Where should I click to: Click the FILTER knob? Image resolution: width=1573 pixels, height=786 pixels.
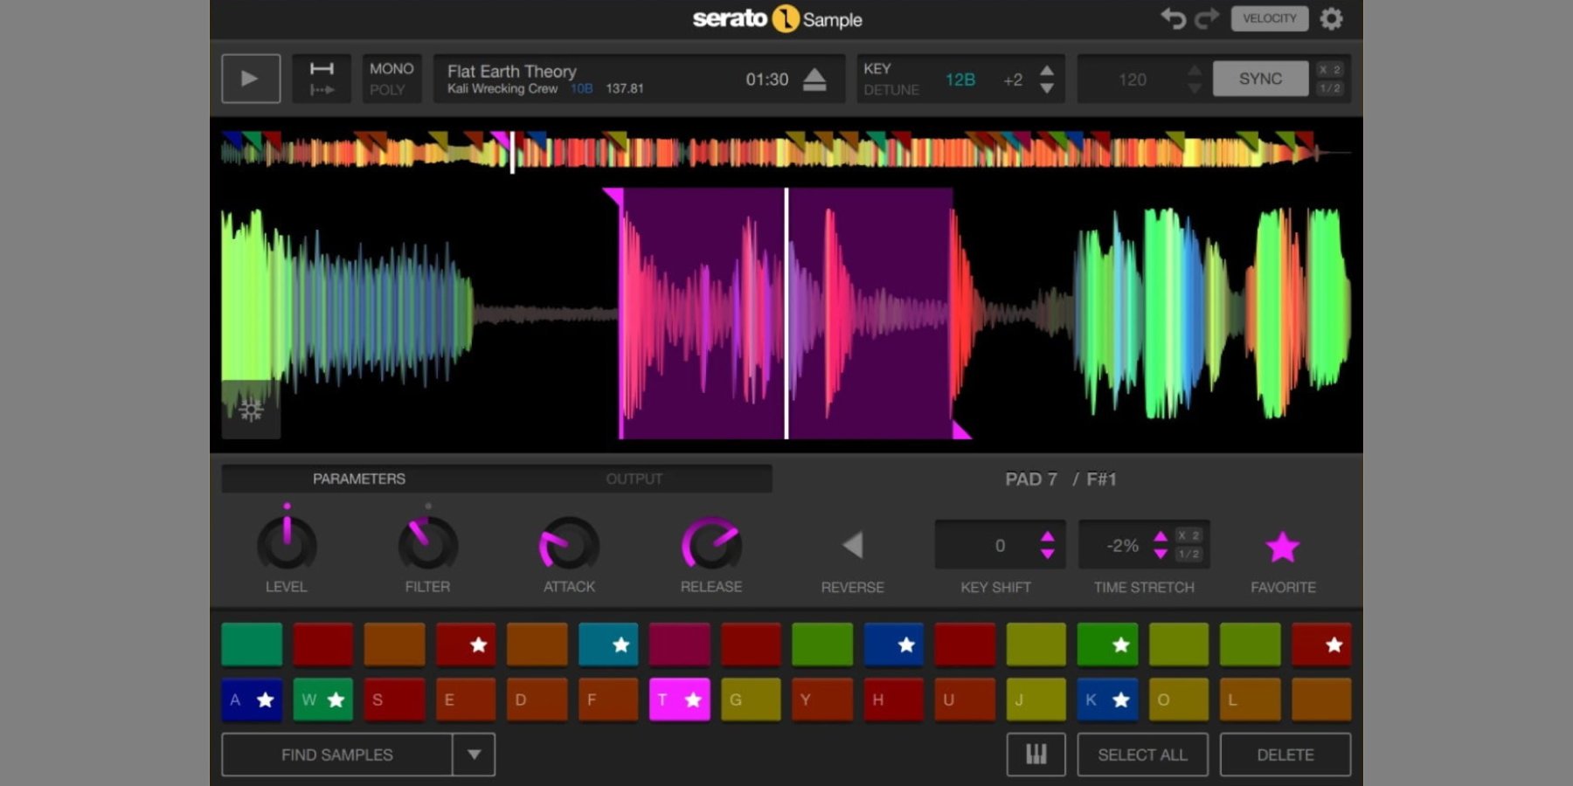427,545
